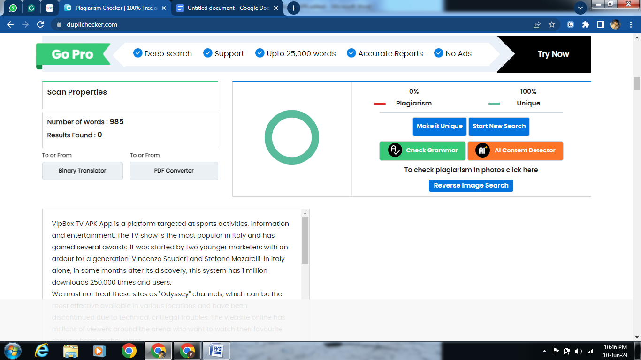Click the 'Number of Words : 985' text
The height and width of the screenshot is (360, 641).
pyautogui.click(x=85, y=122)
